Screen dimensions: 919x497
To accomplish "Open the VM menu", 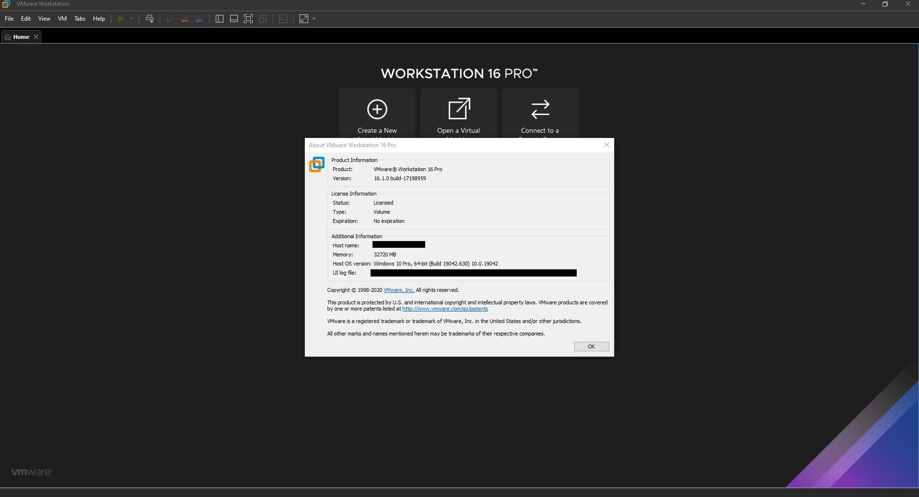I will tap(62, 19).
